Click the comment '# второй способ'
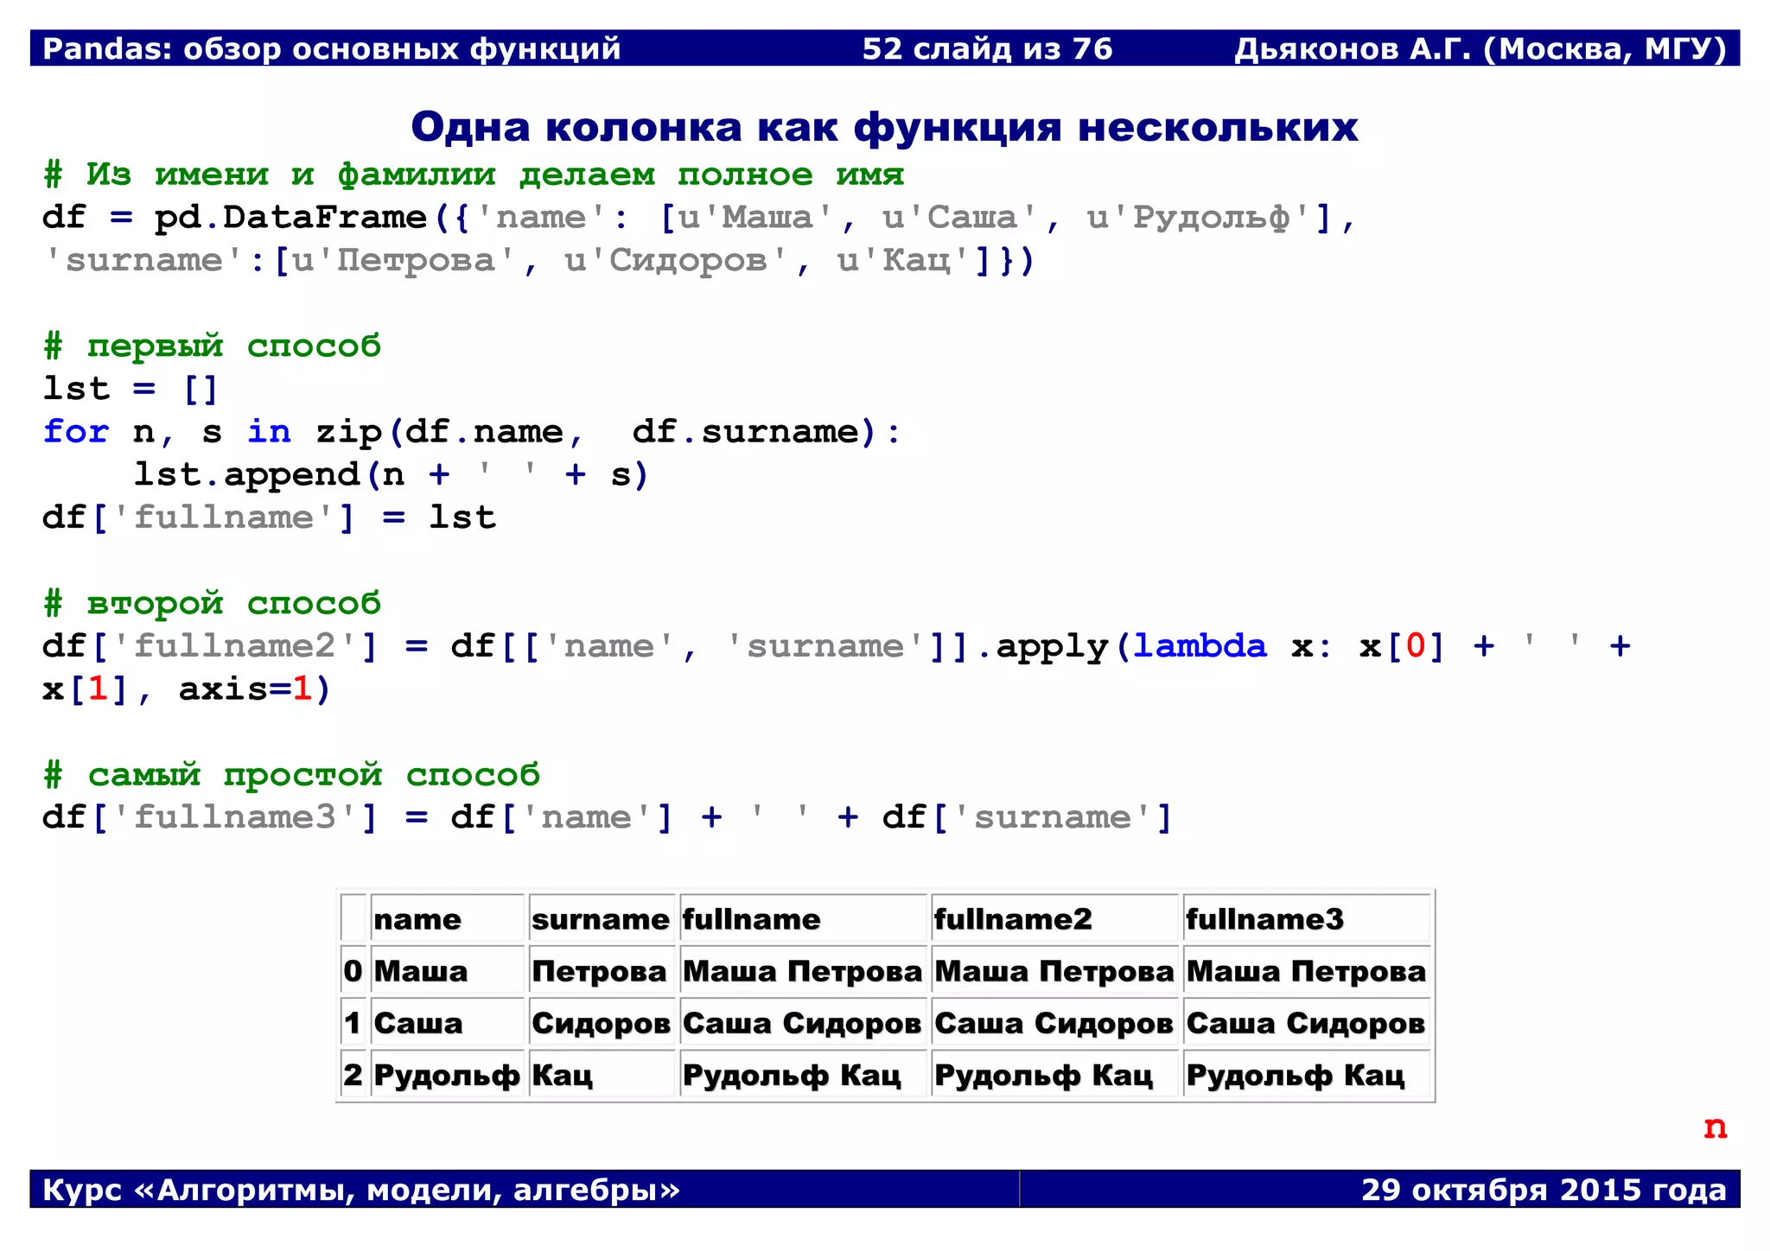Screen dimensions: 1770x1251 [212, 603]
